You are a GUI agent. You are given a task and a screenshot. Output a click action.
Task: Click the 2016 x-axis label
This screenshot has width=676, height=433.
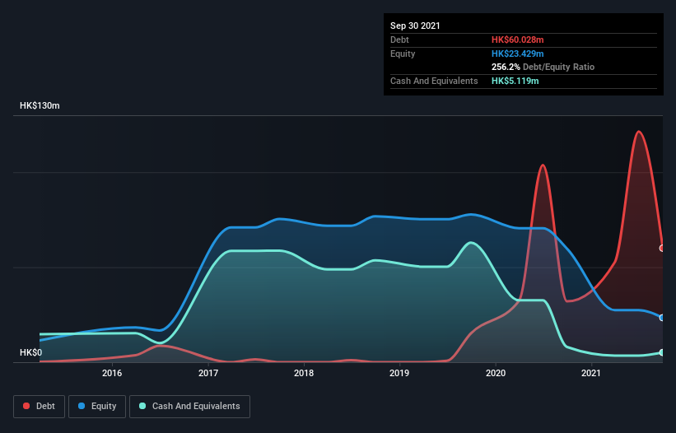click(x=112, y=373)
